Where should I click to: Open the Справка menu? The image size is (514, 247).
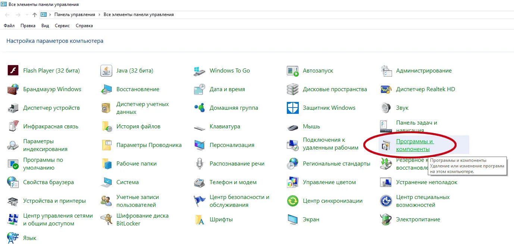coord(84,26)
